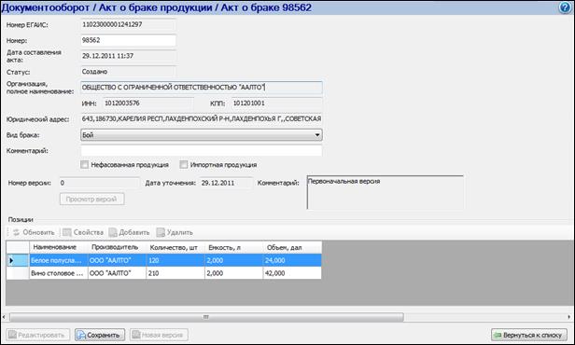The height and width of the screenshot is (345, 575).
Task: Click the volume cell 42,000
Action: [x=292, y=273]
